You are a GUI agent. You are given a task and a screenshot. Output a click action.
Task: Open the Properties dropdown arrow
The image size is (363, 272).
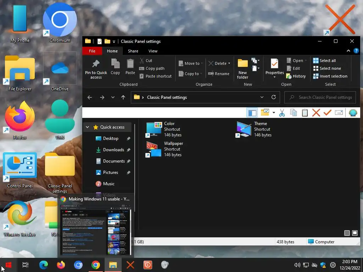[274, 77]
